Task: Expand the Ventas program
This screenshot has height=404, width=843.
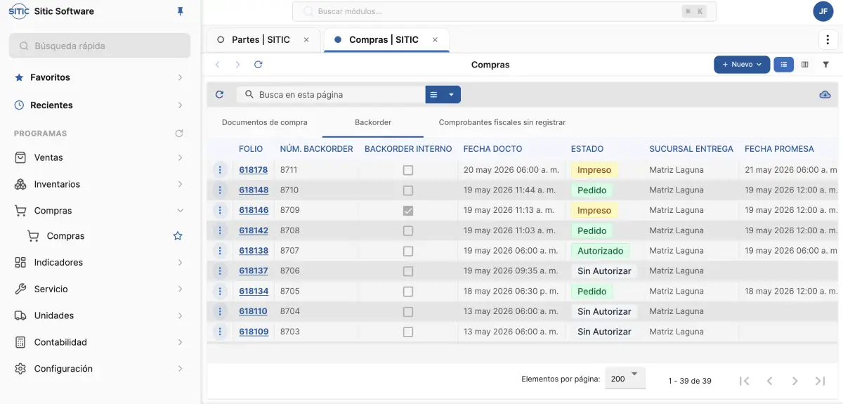Action: click(99, 157)
